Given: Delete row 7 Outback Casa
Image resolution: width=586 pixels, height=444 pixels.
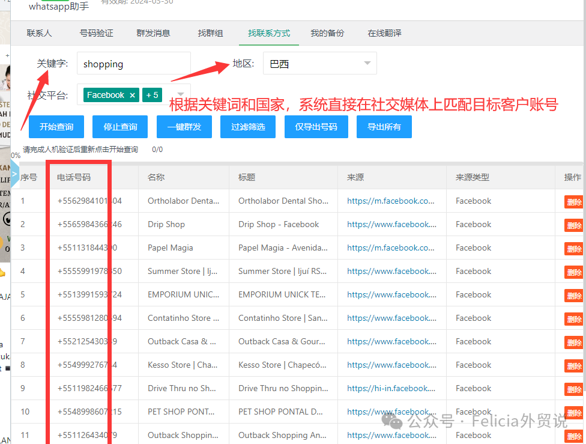Looking at the screenshot, I should [x=574, y=342].
